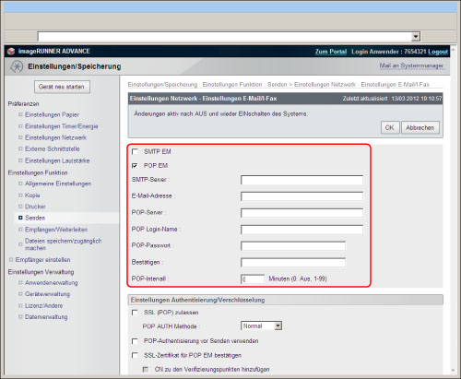Click bullet icon next to Empfänger einstellen
This screenshot has width=461, height=379.
pyautogui.click(x=11, y=260)
